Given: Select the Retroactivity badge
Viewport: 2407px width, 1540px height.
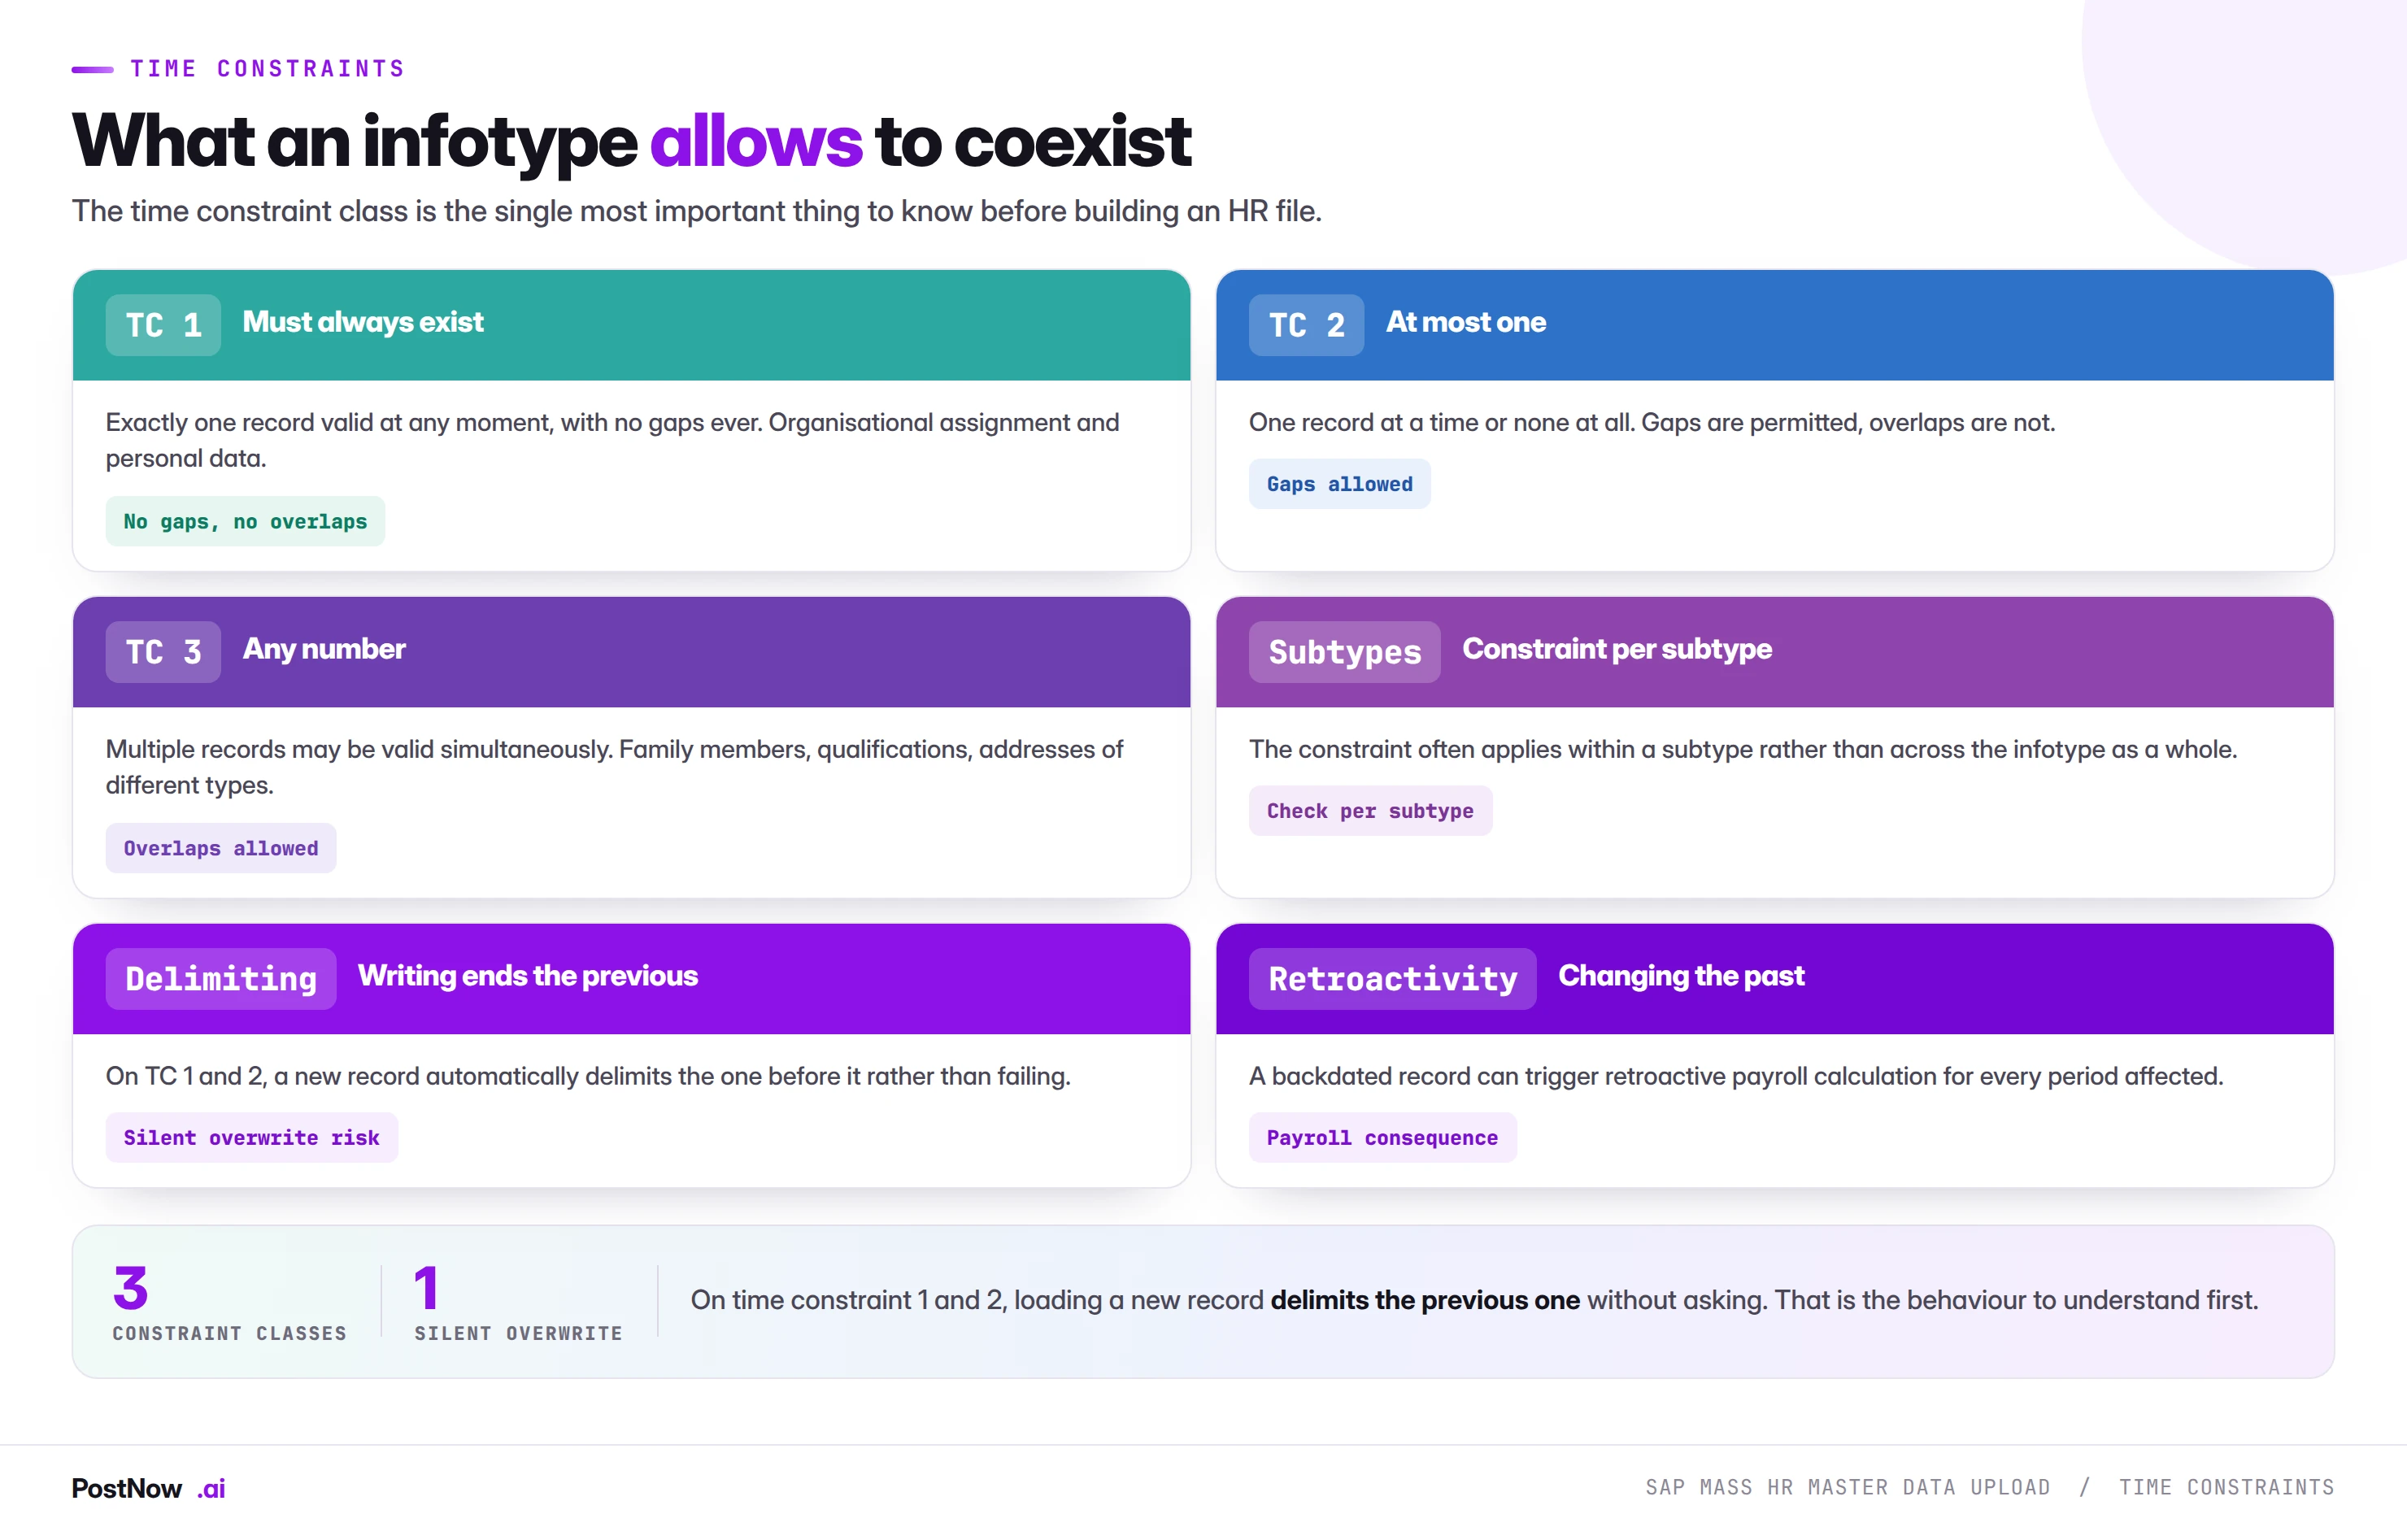Looking at the screenshot, I should coord(1392,979).
